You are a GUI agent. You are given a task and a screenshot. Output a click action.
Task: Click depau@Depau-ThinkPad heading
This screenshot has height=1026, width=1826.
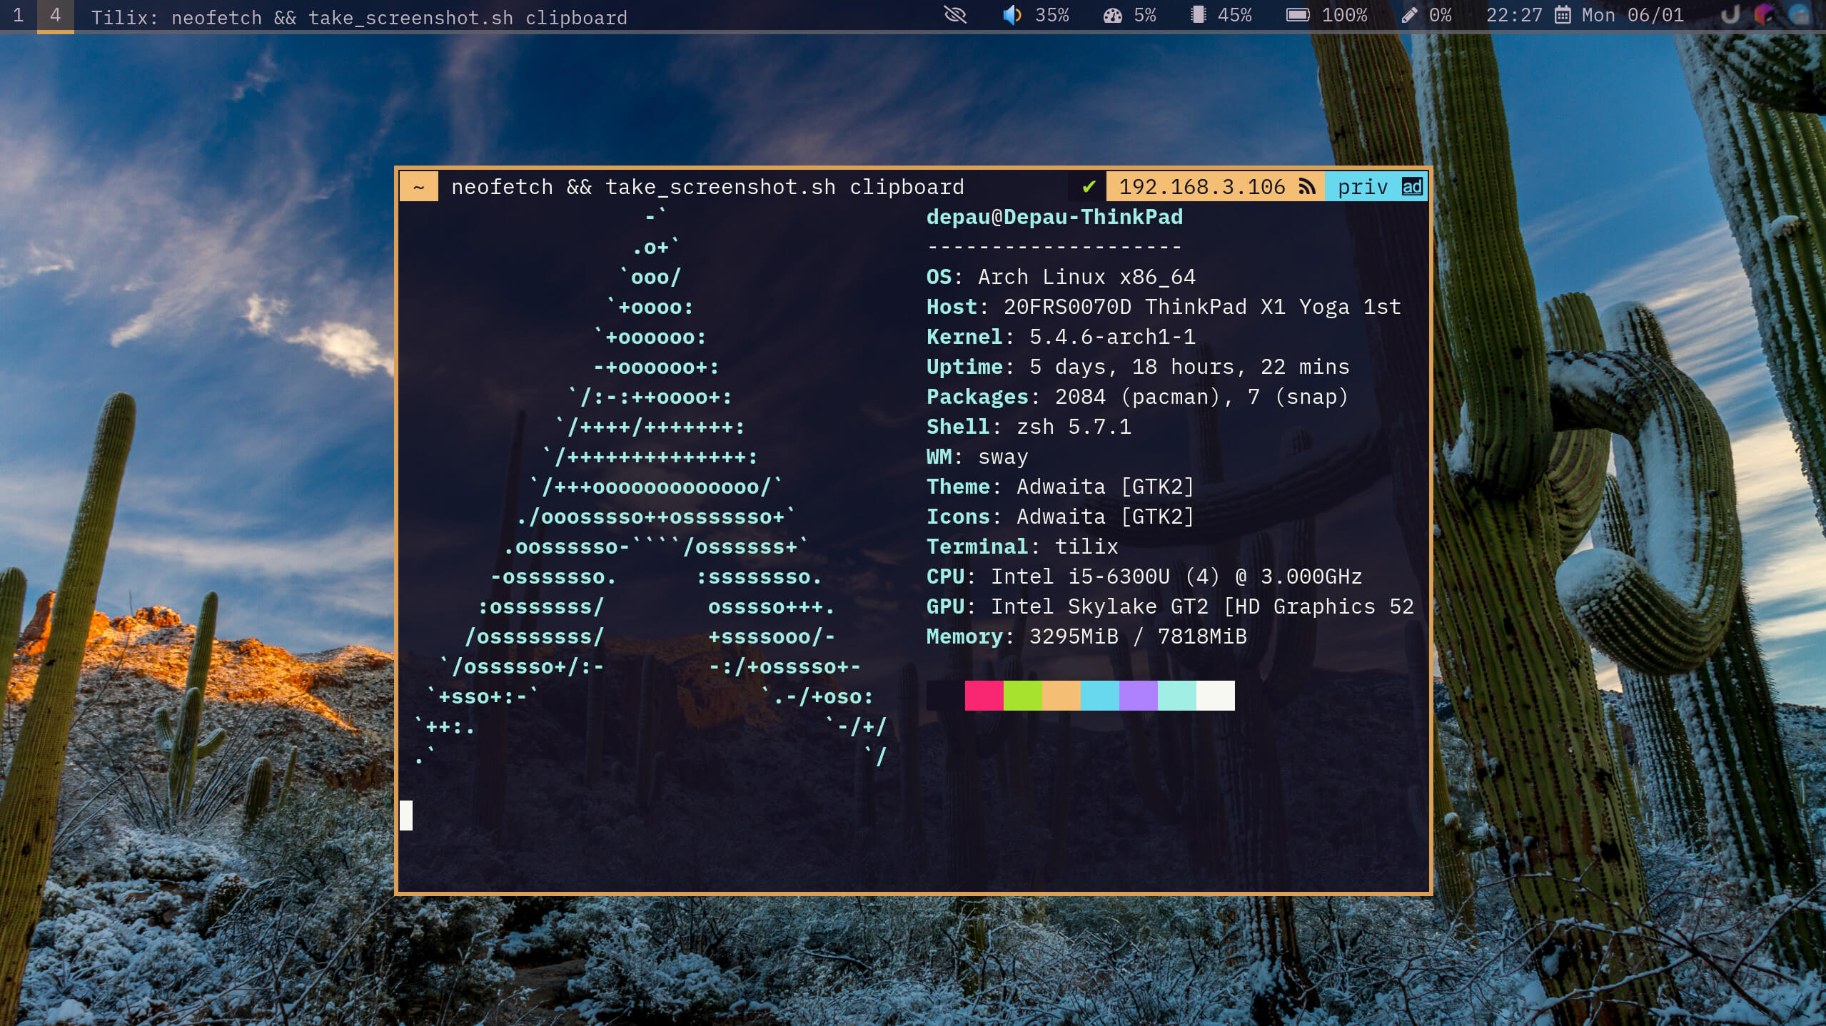1054,217
